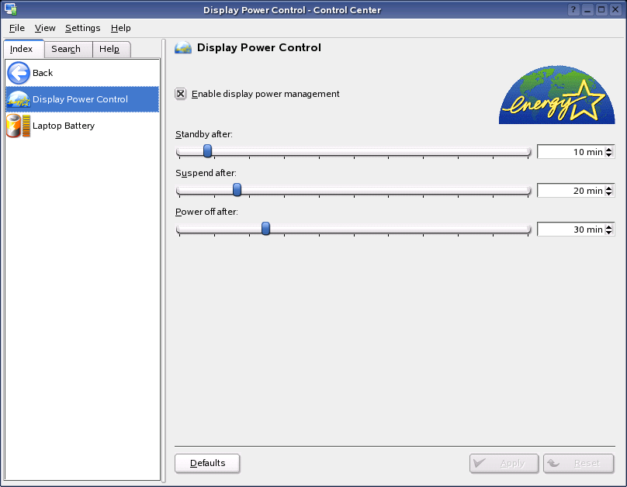This screenshot has width=627, height=487.
Task: Open the File menu
Action: click(17, 28)
